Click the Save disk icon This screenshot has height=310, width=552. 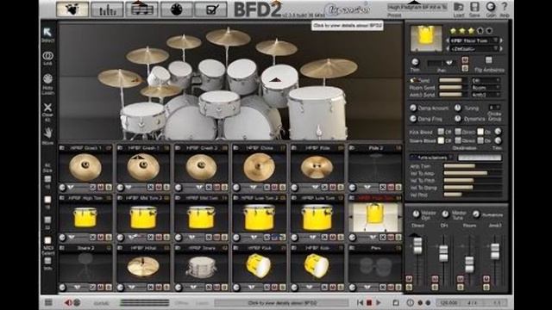(474, 7)
